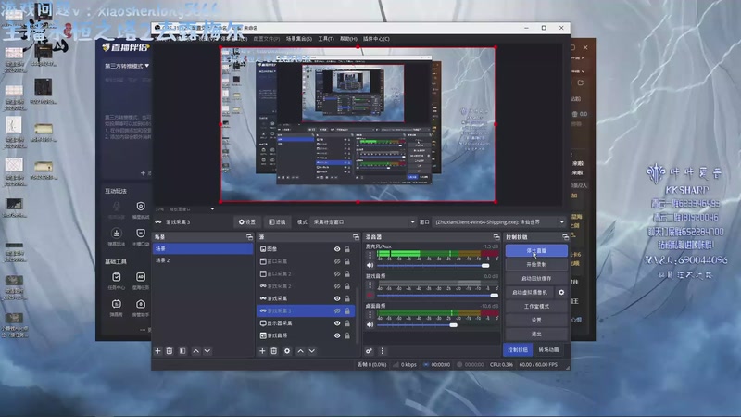Show the 窗口采集 source eye icon
Image resolution: width=741 pixels, height=417 pixels.
pyautogui.click(x=337, y=261)
